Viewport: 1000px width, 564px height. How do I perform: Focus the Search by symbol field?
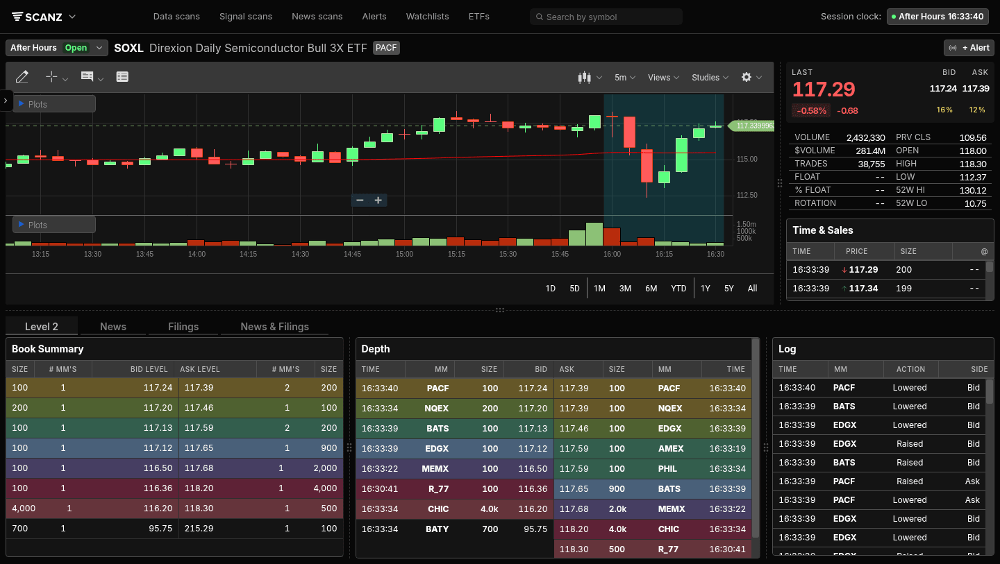pos(606,17)
